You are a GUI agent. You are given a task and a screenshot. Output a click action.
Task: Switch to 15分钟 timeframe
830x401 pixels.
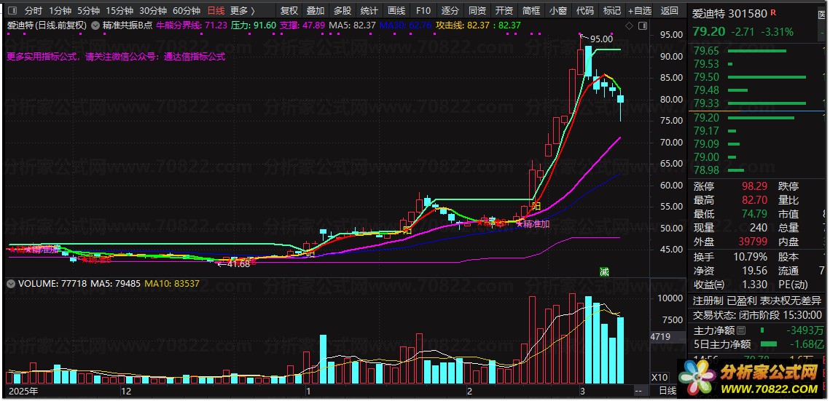click(119, 11)
